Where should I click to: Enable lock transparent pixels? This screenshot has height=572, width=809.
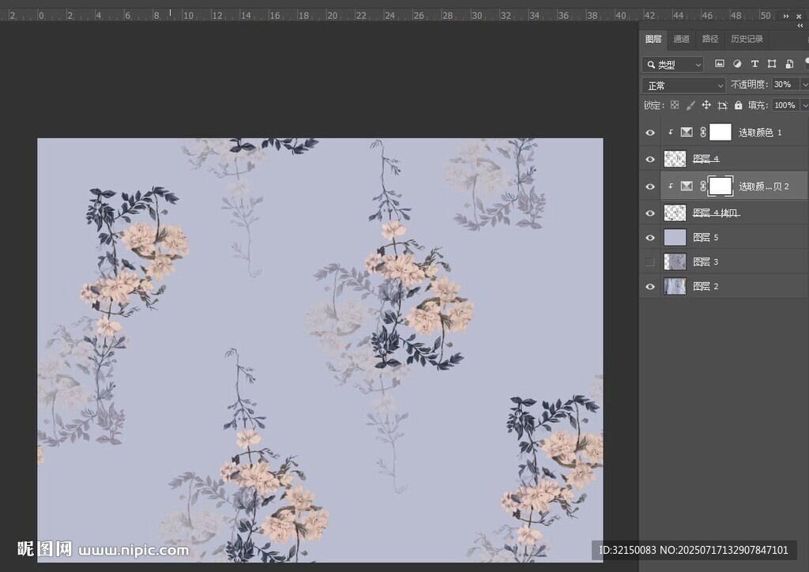(x=675, y=105)
